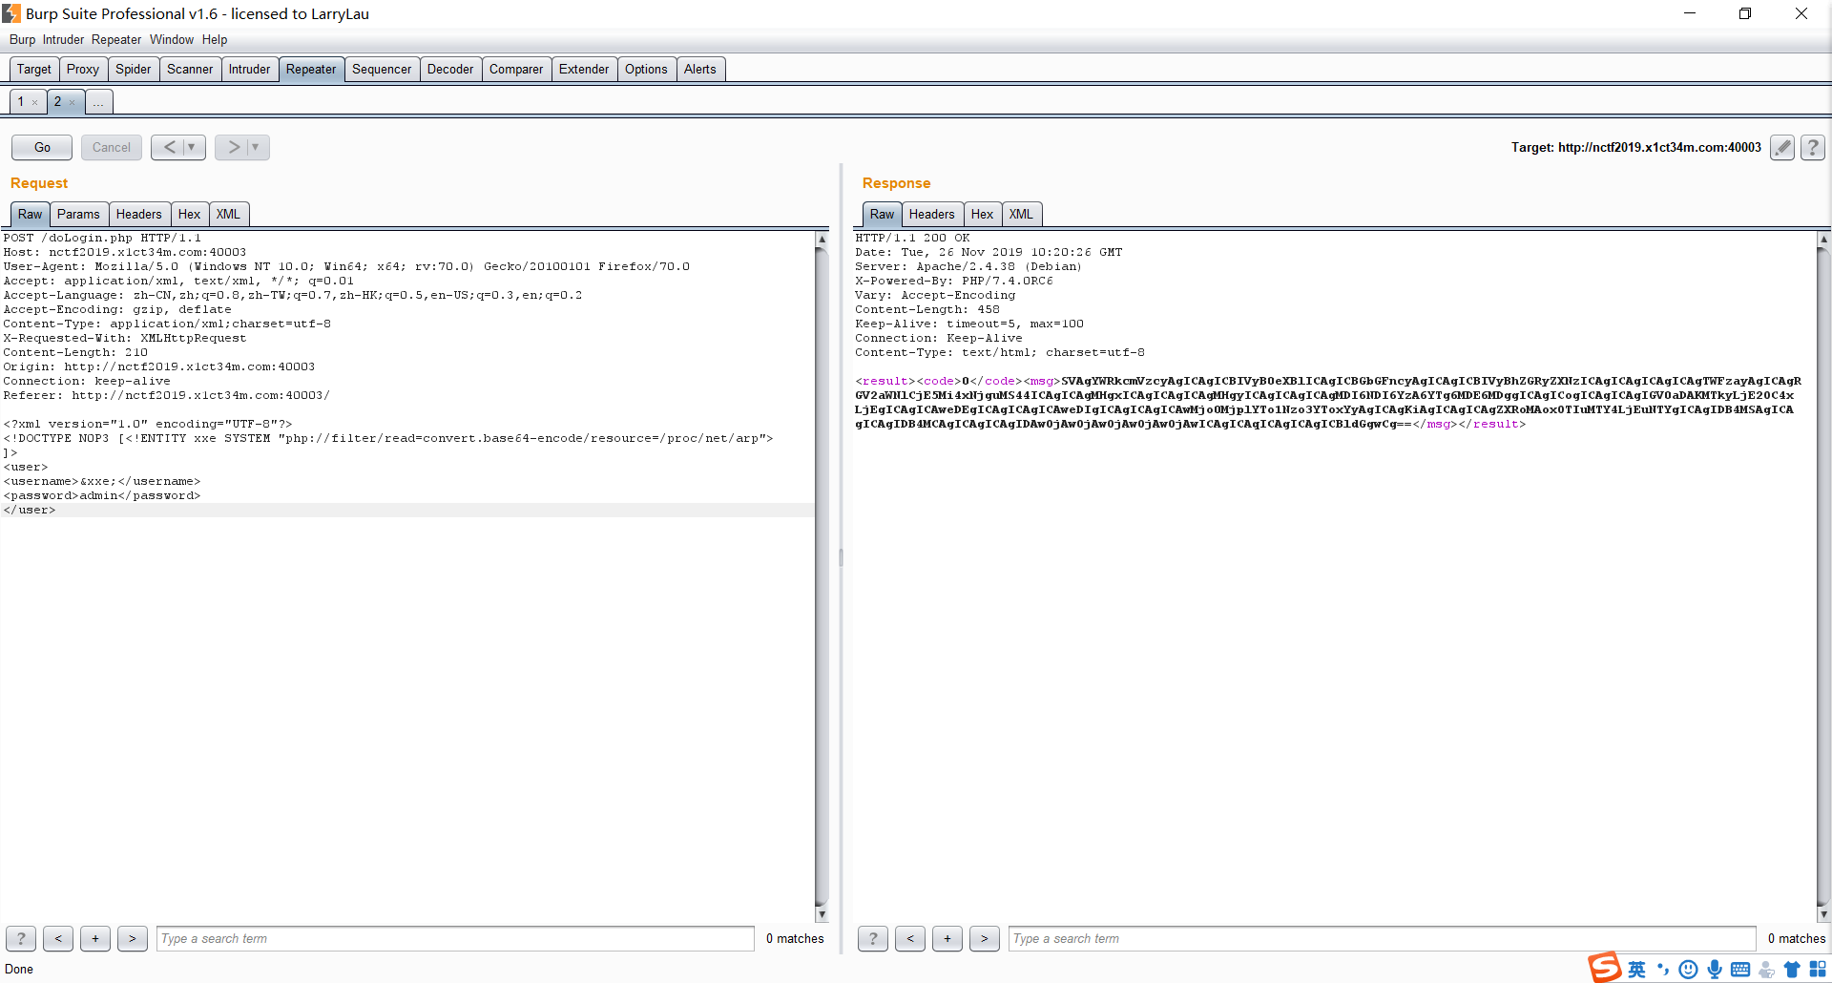The image size is (1832, 983).
Task: Click request search plus options button
Action: click(95, 938)
